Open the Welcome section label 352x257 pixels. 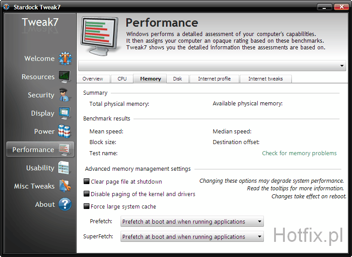(40, 59)
